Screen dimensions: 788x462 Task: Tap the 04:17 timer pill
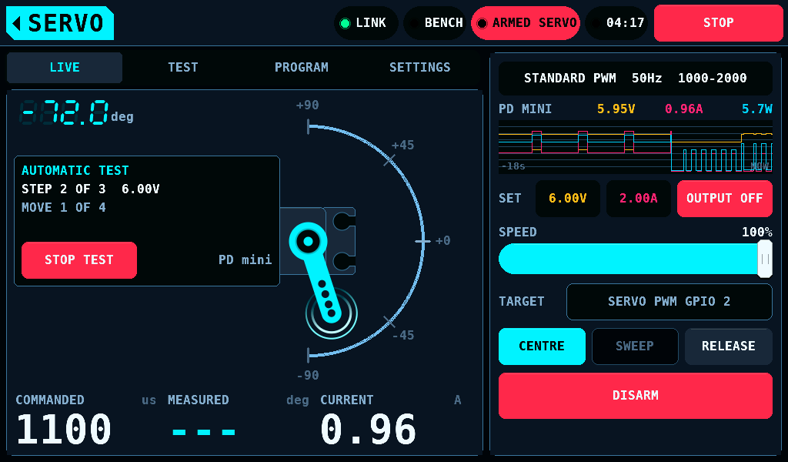pyautogui.click(x=616, y=23)
